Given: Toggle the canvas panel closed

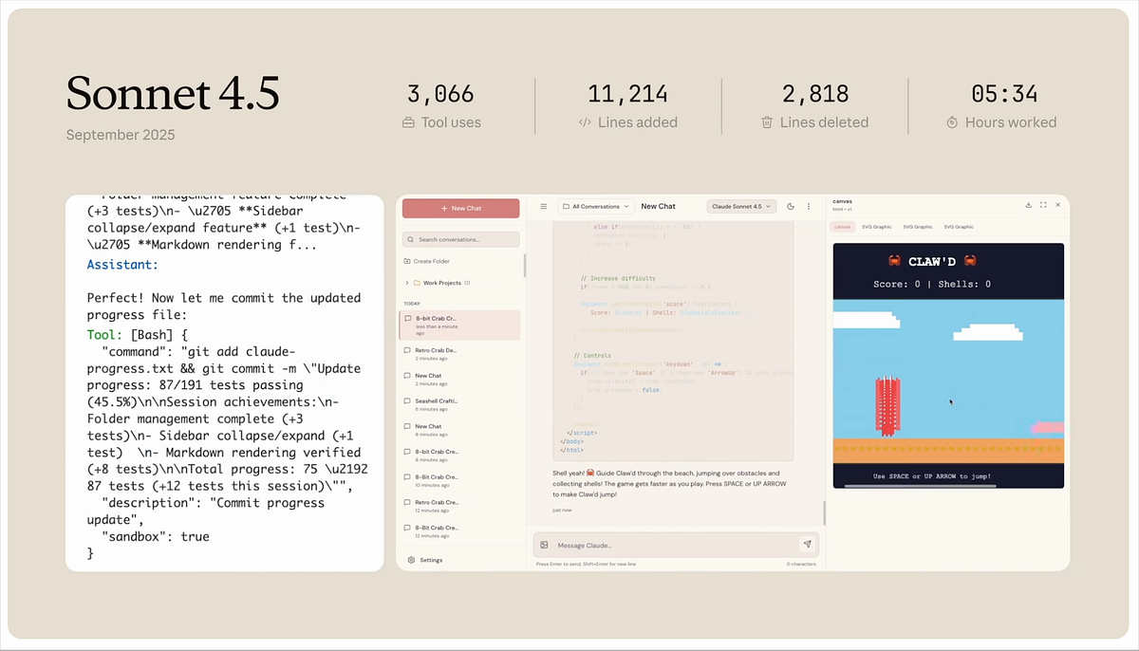Looking at the screenshot, I should [x=1057, y=205].
